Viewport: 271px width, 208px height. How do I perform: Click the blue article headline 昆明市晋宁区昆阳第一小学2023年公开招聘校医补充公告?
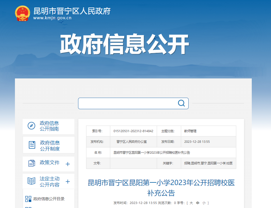[x=161, y=188]
